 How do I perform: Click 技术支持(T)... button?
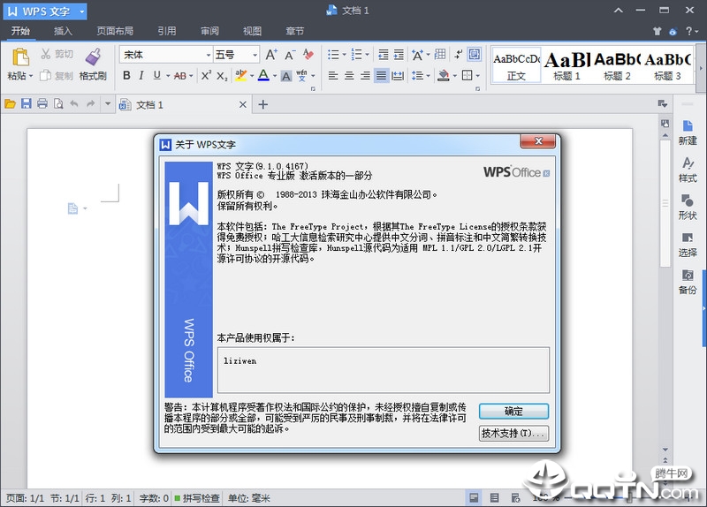click(x=513, y=433)
